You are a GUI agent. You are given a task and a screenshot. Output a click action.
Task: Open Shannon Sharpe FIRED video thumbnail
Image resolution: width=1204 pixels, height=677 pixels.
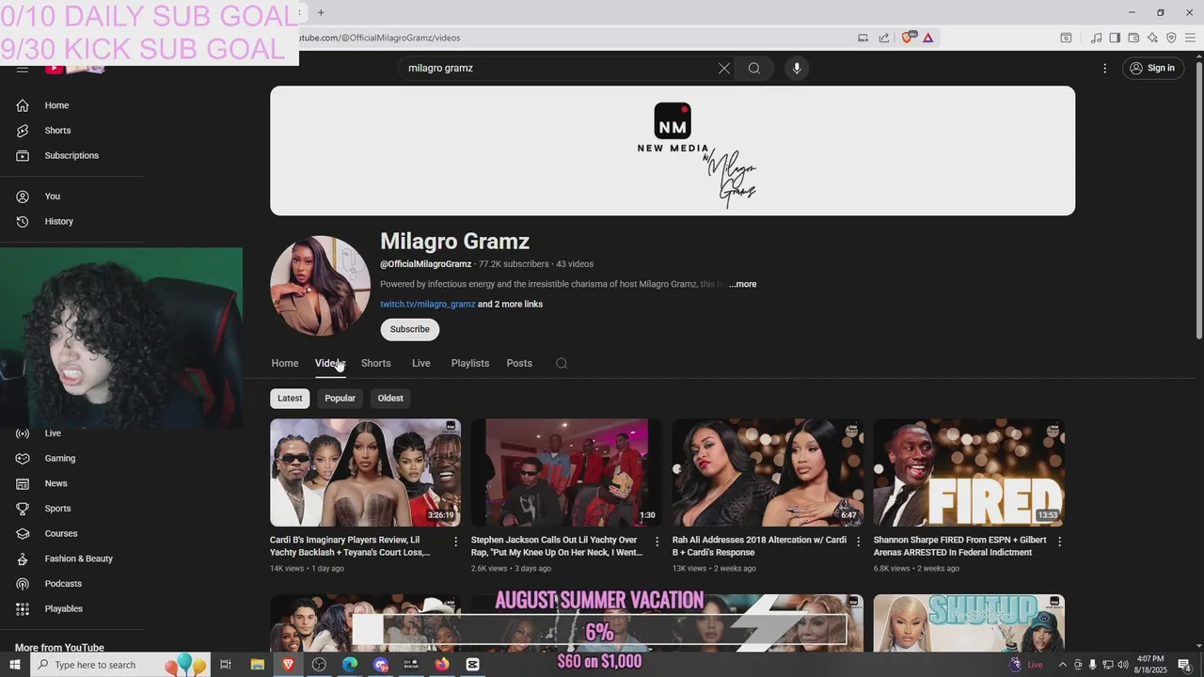pos(969,473)
